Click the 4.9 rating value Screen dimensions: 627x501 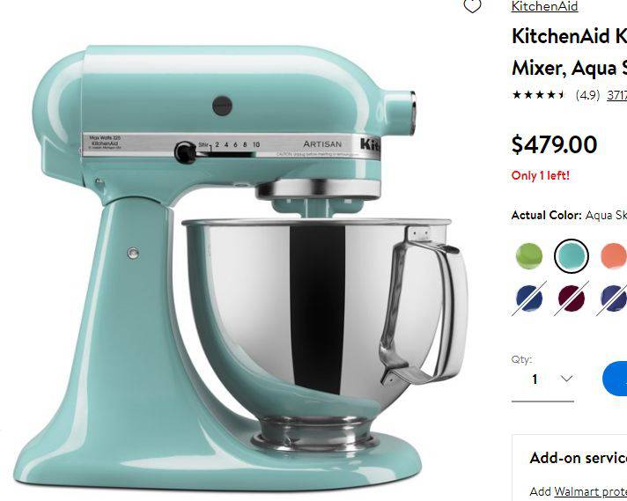pyautogui.click(x=587, y=95)
